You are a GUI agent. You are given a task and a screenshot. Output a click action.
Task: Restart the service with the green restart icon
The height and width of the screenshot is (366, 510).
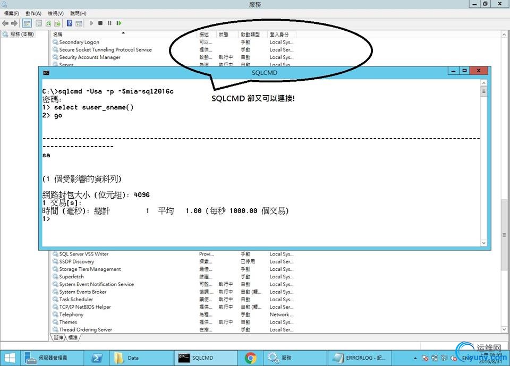(x=119, y=23)
